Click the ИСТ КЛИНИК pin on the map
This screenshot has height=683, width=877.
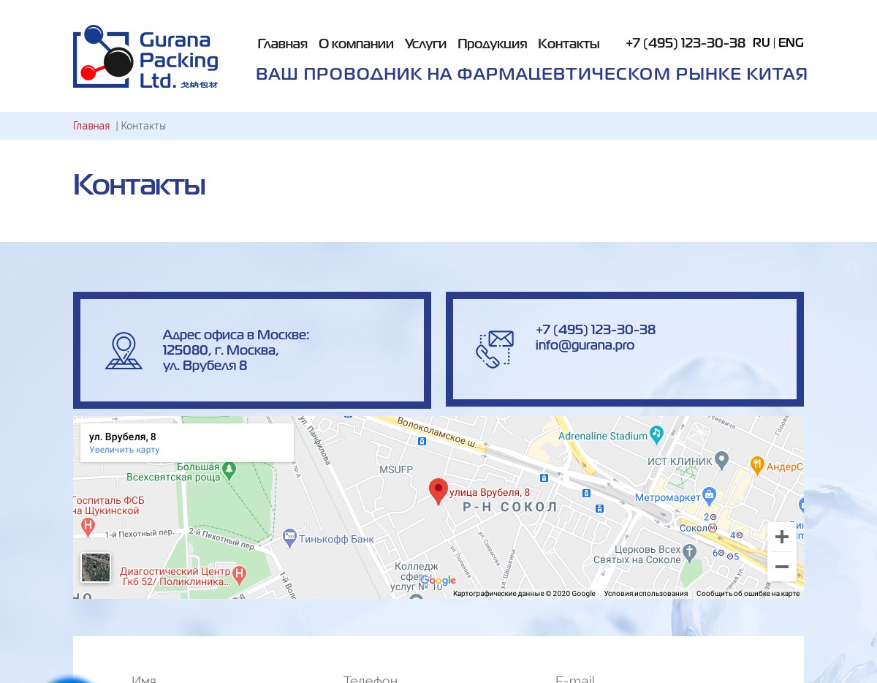point(721,460)
